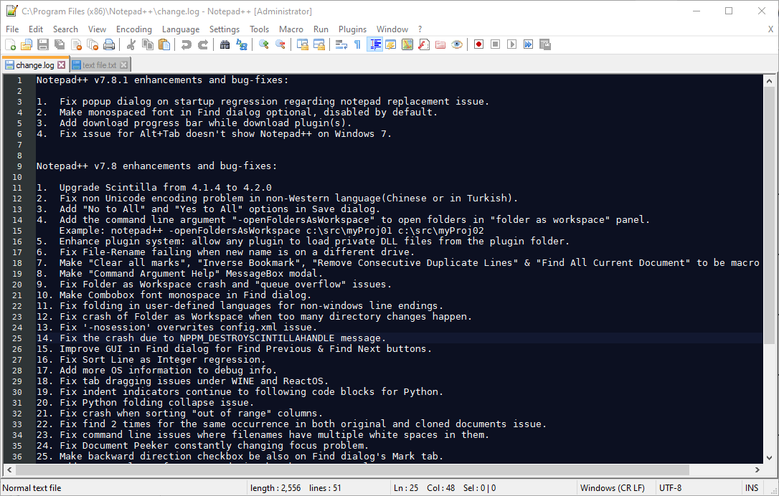
Task: Click the Windows (CR LF) status field
Action: (x=612, y=488)
